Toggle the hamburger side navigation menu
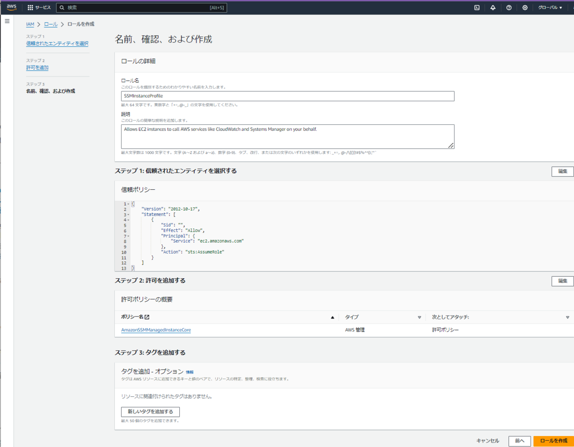Image resolution: width=574 pixels, height=447 pixels. (7, 22)
